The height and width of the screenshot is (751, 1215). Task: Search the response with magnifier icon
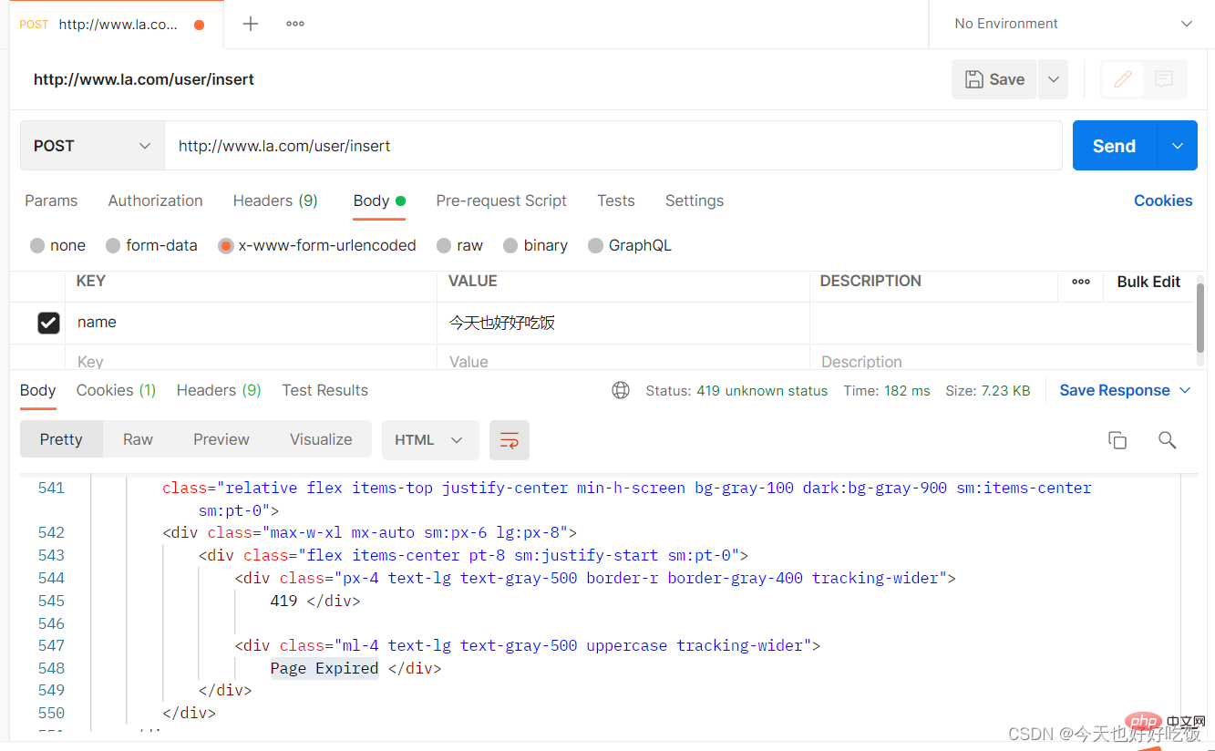coord(1167,440)
